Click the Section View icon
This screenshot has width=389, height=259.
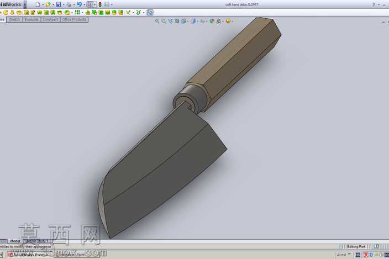(177, 21)
